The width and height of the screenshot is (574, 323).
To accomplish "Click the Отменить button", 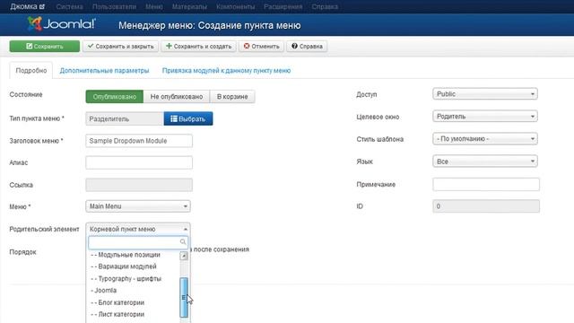I will (x=261, y=46).
